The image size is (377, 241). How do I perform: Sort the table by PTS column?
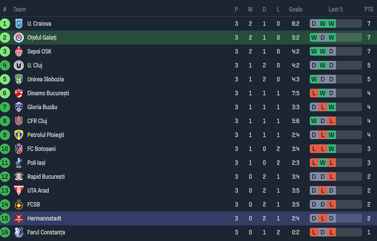pyautogui.click(x=368, y=9)
